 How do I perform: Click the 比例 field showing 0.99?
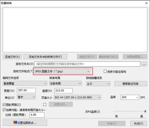coord(37,115)
